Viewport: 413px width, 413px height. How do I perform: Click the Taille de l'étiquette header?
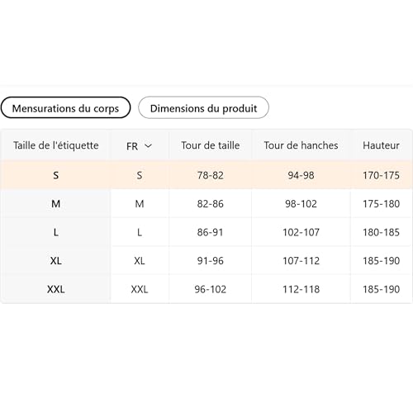56,145
